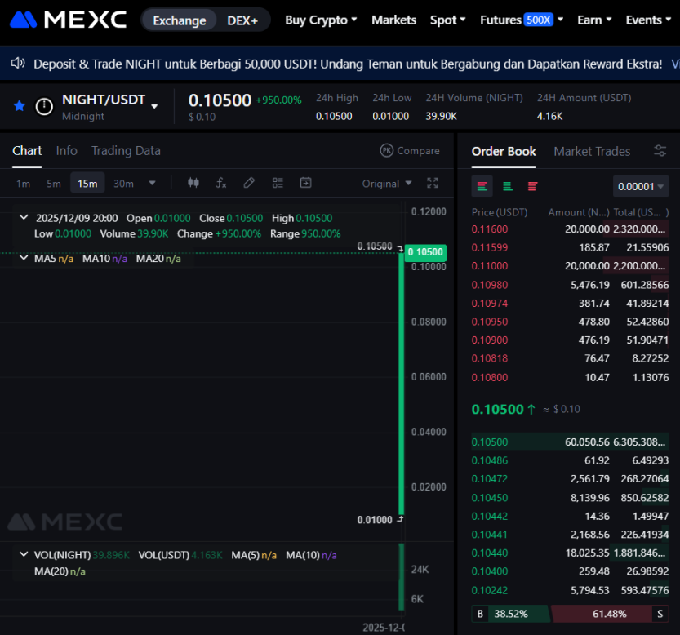Open the Events dropdown menu

click(648, 20)
